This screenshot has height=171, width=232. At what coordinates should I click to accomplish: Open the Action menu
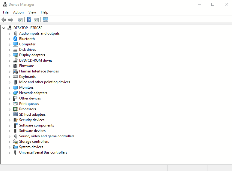click(x=18, y=12)
